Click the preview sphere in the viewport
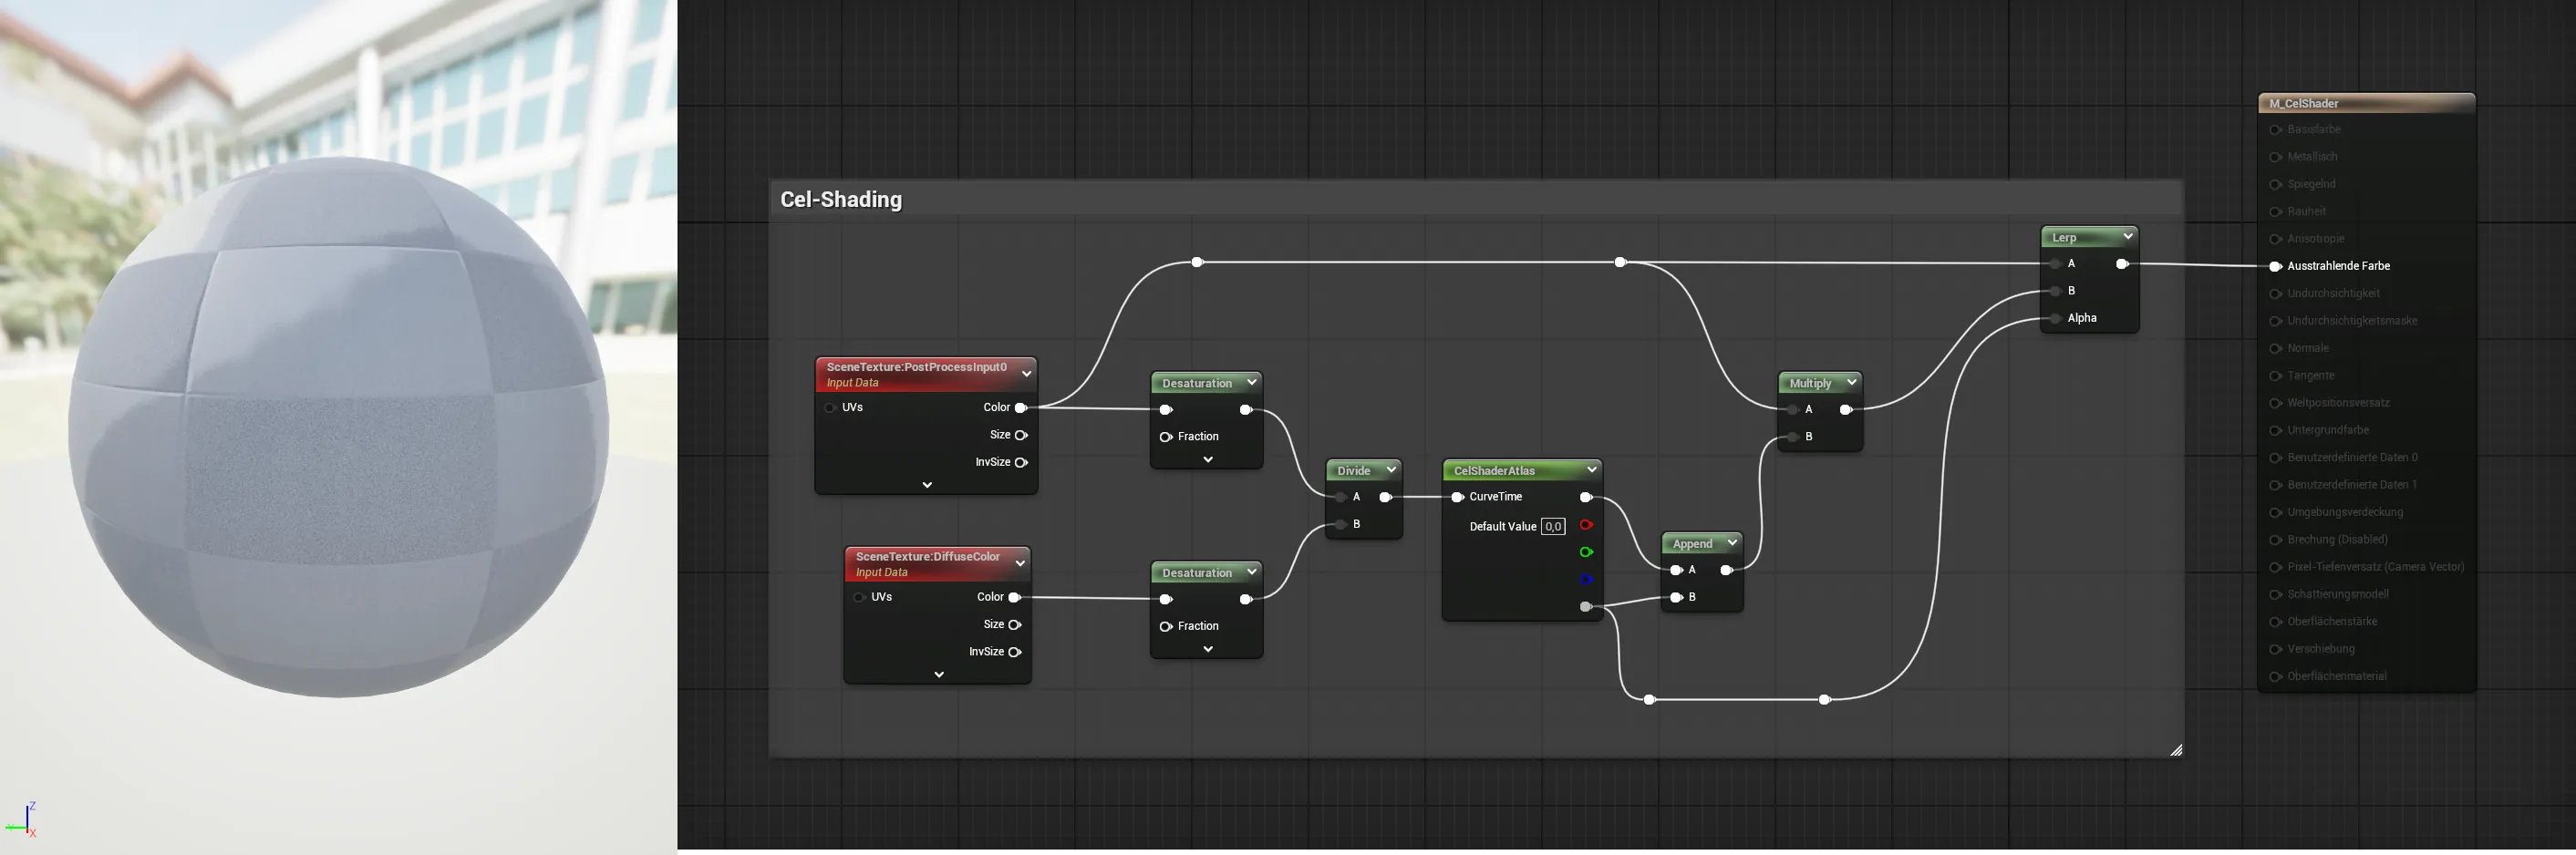2576x855 pixels. (339, 427)
